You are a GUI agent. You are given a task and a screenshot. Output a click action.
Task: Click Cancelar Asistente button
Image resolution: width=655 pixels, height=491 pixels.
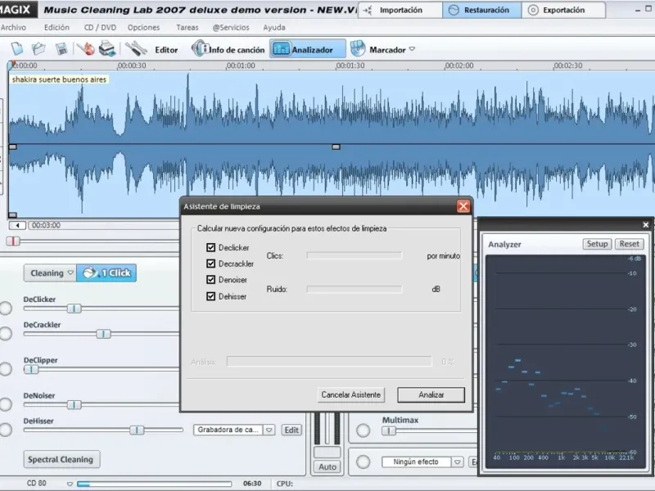350,394
